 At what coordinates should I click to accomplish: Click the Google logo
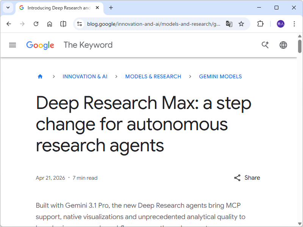click(x=40, y=45)
